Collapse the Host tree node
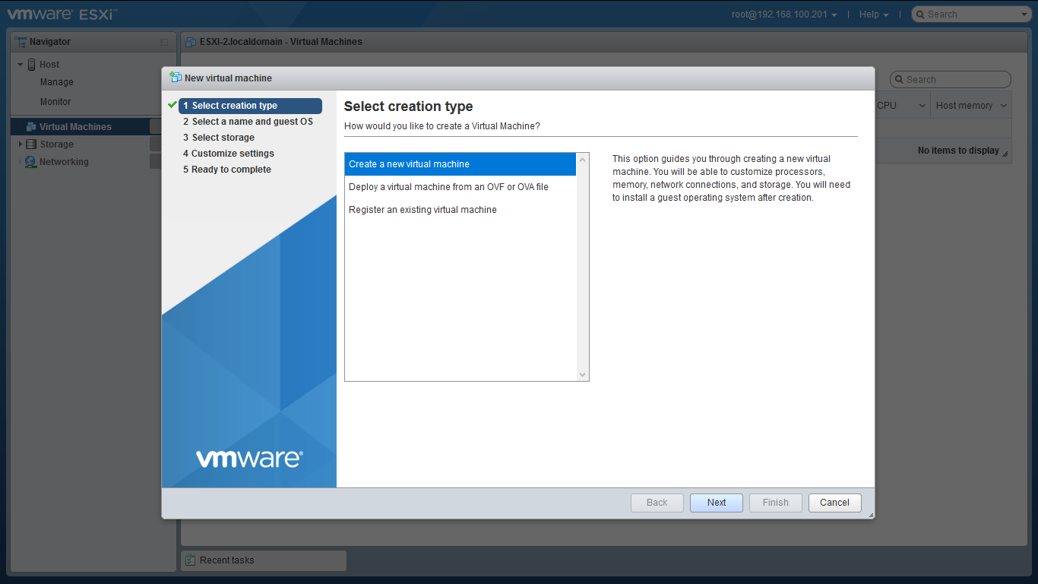Image resolution: width=1038 pixels, height=584 pixels. tap(21, 65)
